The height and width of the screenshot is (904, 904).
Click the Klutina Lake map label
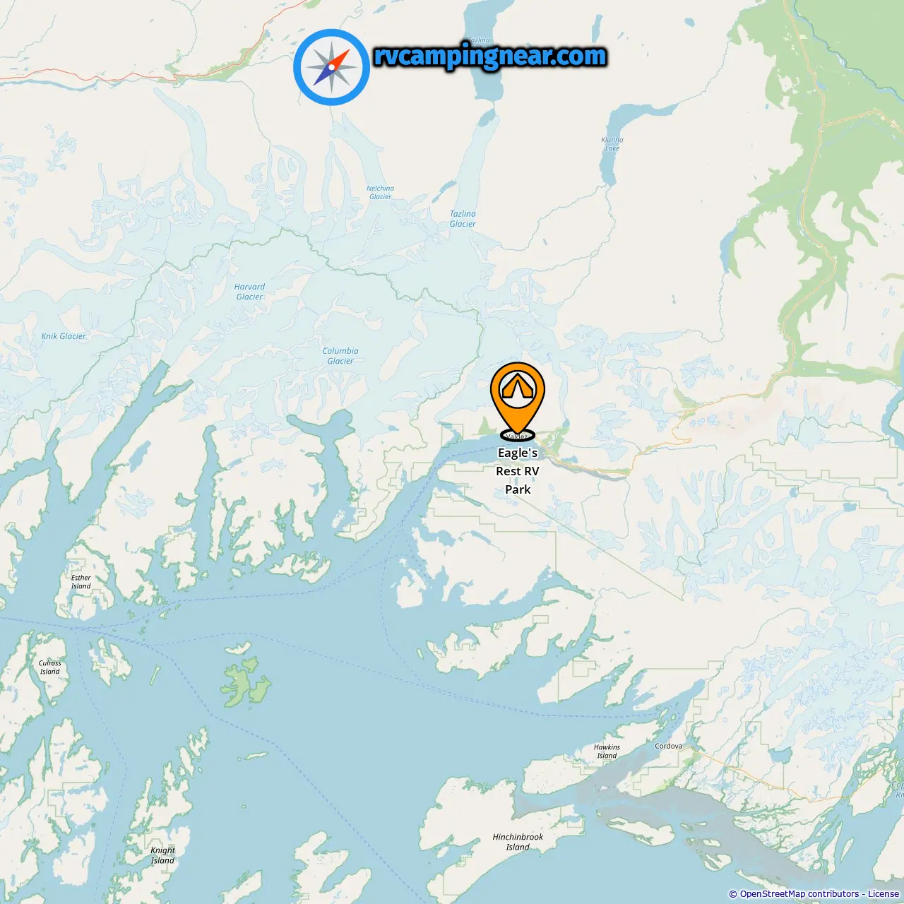(x=612, y=144)
